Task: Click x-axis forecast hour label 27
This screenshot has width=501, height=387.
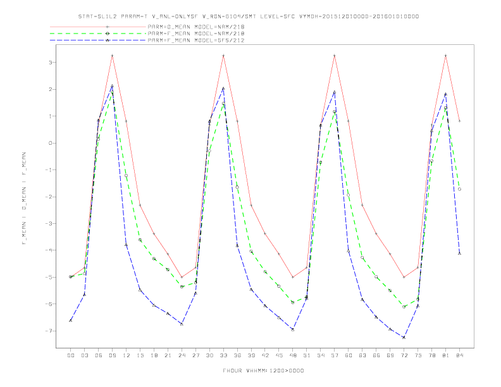Action: (195, 355)
